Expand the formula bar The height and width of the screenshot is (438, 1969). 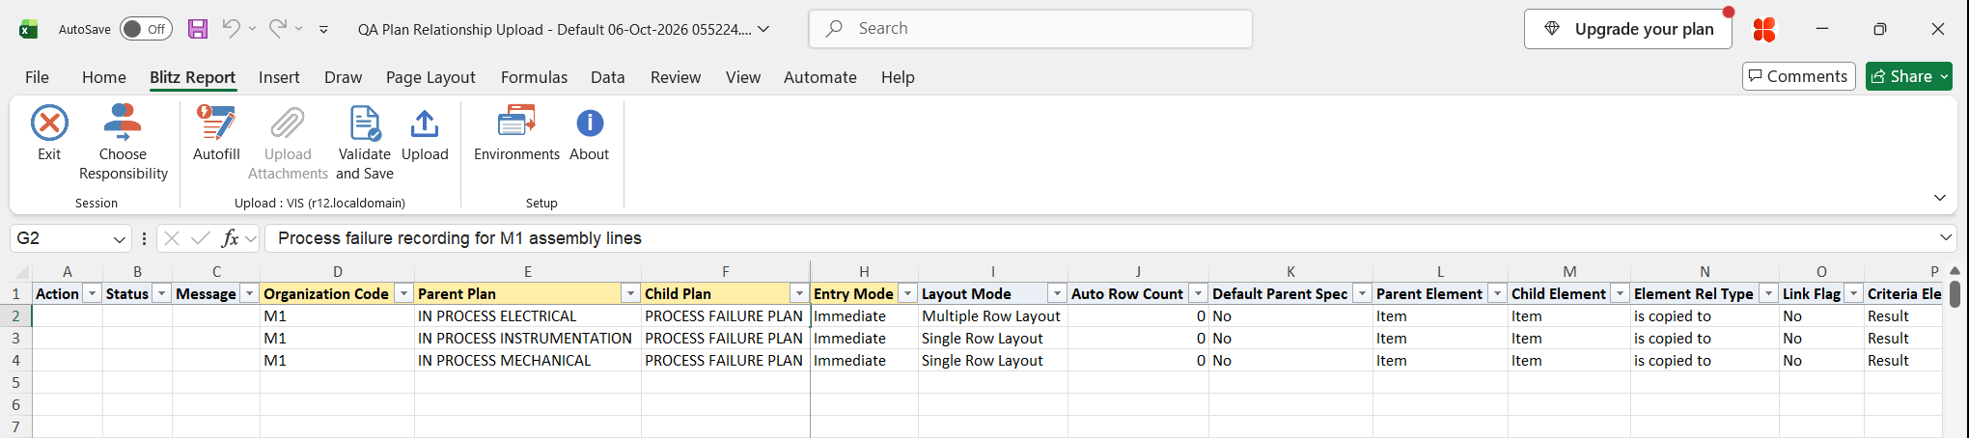(1945, 237)
